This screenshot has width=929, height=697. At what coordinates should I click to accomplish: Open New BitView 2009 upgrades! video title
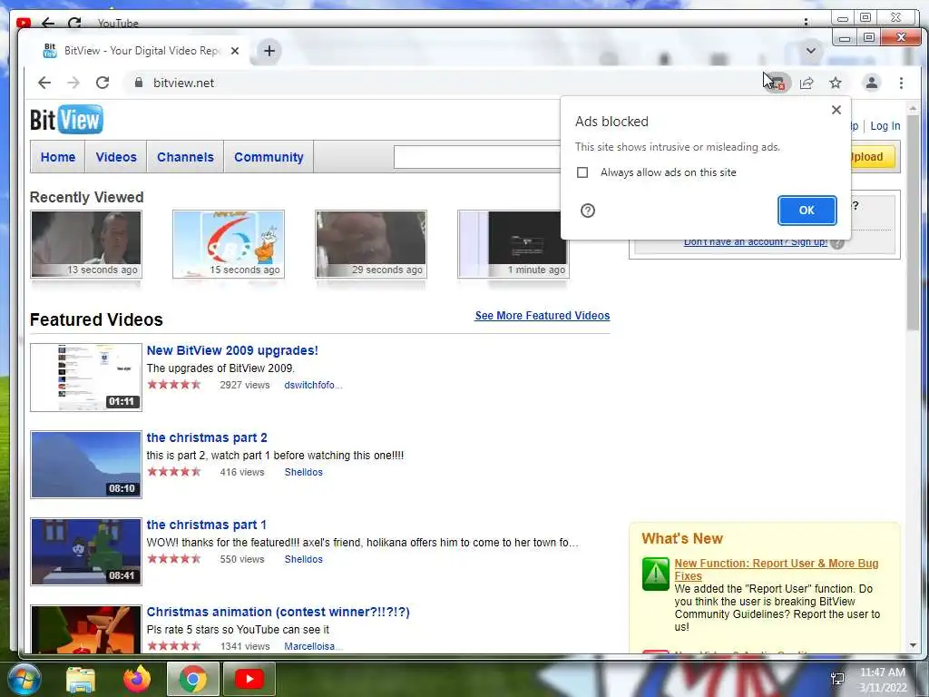[x=232, y=350]
